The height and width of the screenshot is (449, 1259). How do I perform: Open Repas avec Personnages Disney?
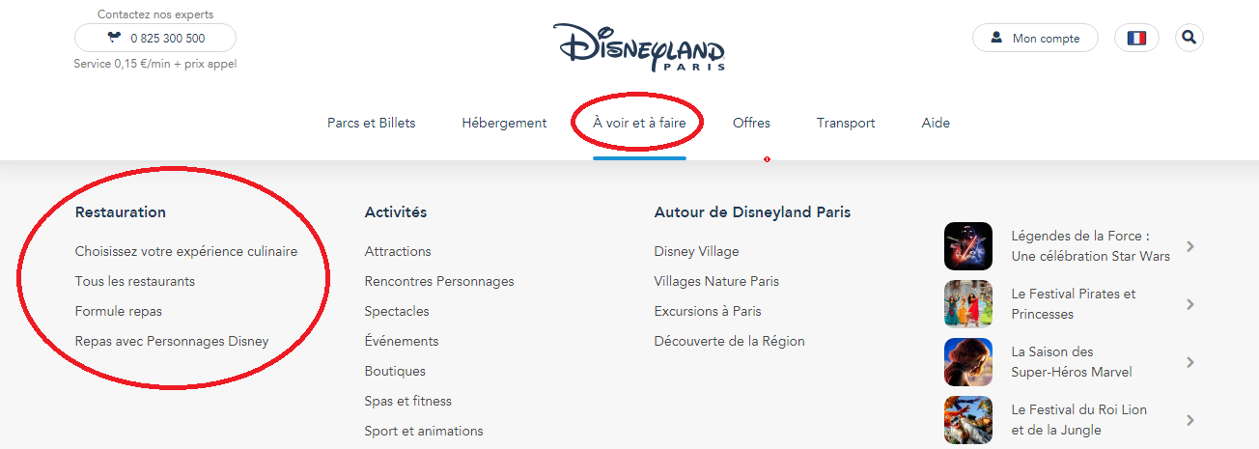coord(172,341)
